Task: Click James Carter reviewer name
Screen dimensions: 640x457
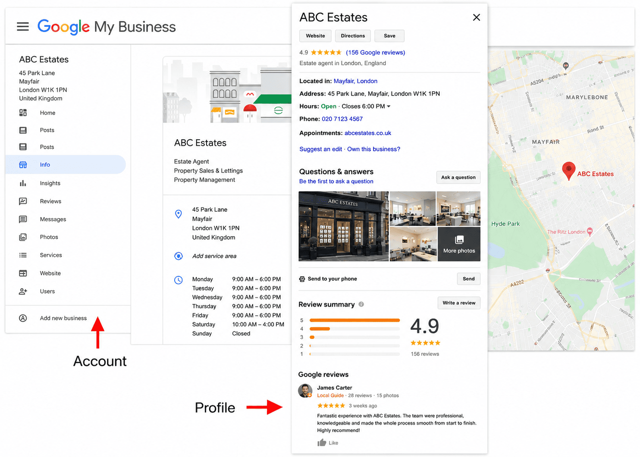Action: (x=335, y=388)
